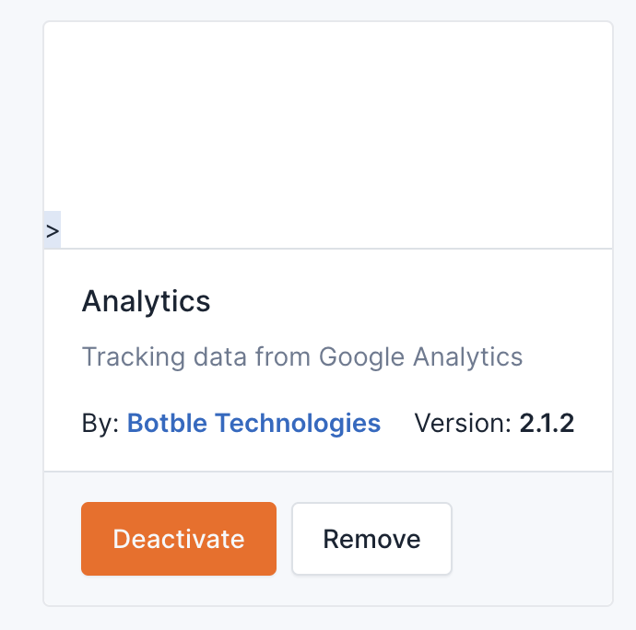Click the "Google Analytics" words in the description
Image resolution: width=636 pixels, height=630 pixels.
coord(421,356)
